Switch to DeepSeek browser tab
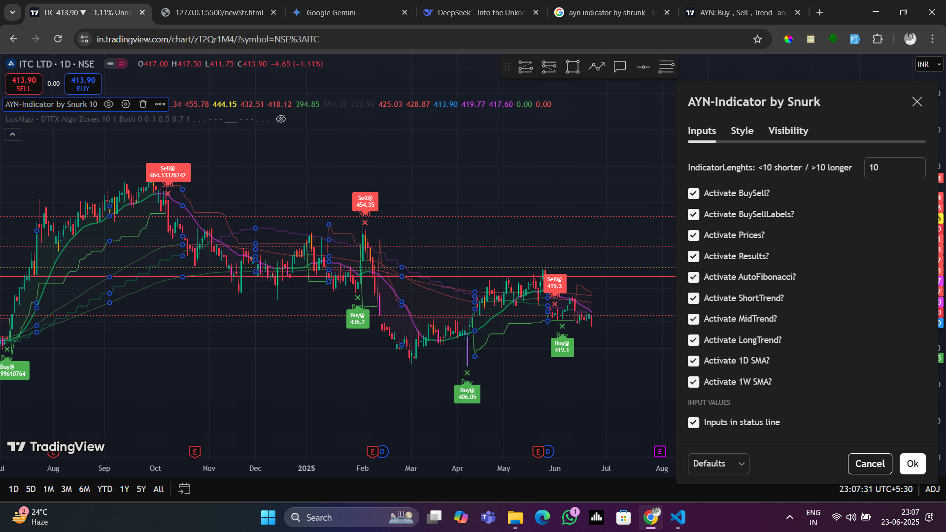Image resolution: width=946 pixels, height=532 pixels. coord(481,12)
